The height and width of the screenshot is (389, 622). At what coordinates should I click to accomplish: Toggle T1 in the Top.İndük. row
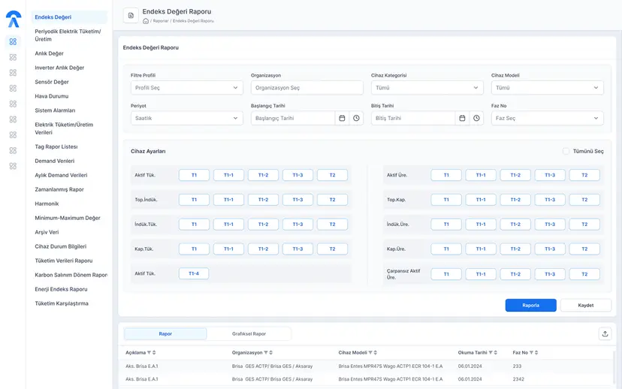[x=194, y=200]
